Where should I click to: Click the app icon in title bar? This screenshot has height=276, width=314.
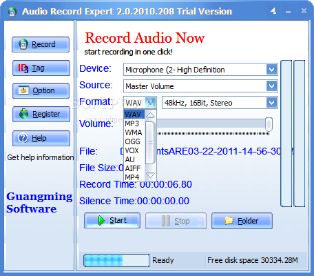pyautogui.click(x=12, y=12)
